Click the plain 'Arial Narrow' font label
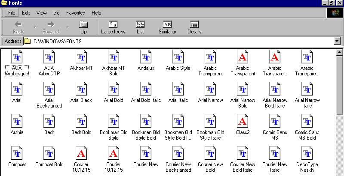This screenshot has width=344, height=176. [210, 100]
